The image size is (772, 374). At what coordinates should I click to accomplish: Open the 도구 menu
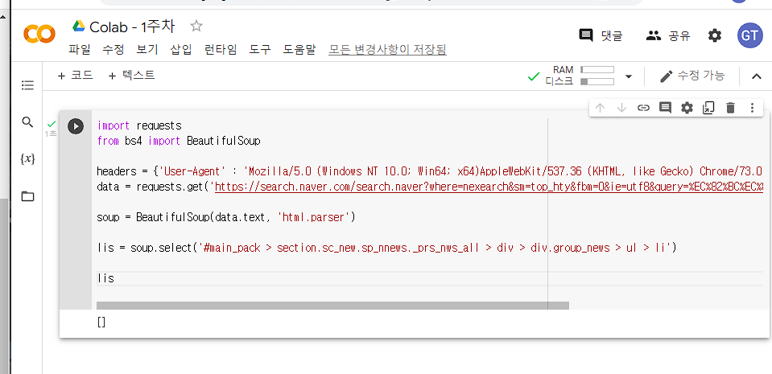[260, 50]
